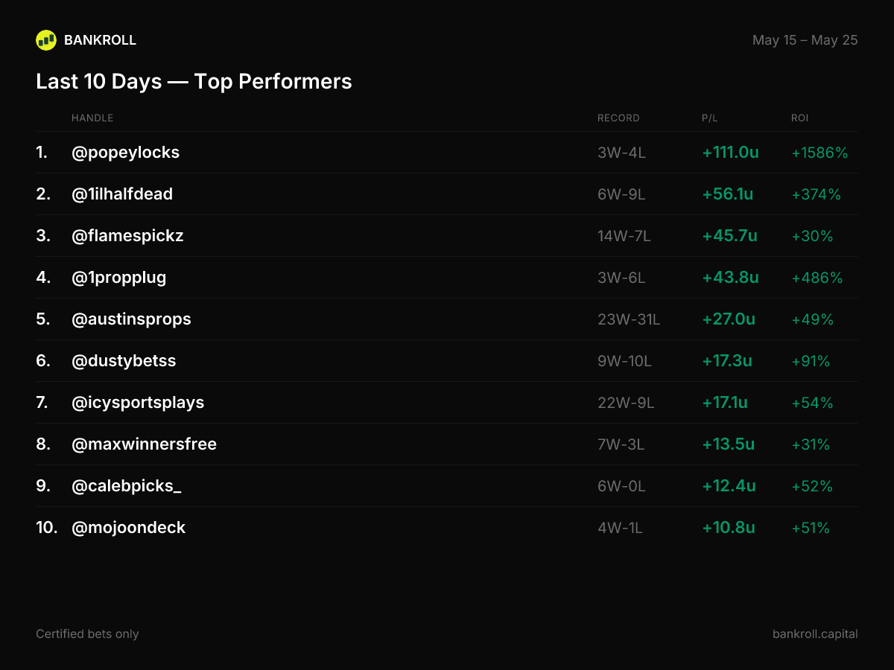Click the Bankroll logo icon
Viewport: 894px width, 670px height.
(x=46, y=40)
